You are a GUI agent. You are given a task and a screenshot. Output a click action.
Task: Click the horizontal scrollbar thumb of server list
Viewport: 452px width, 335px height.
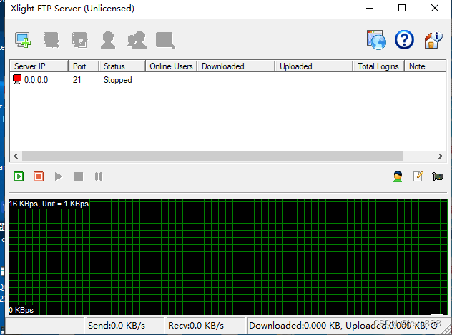(x=212, y=156)
